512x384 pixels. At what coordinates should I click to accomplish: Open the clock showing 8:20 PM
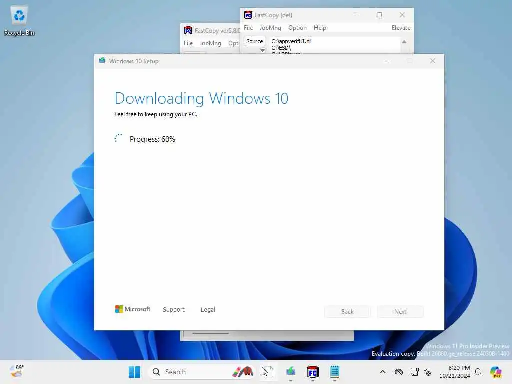(455, 372)
